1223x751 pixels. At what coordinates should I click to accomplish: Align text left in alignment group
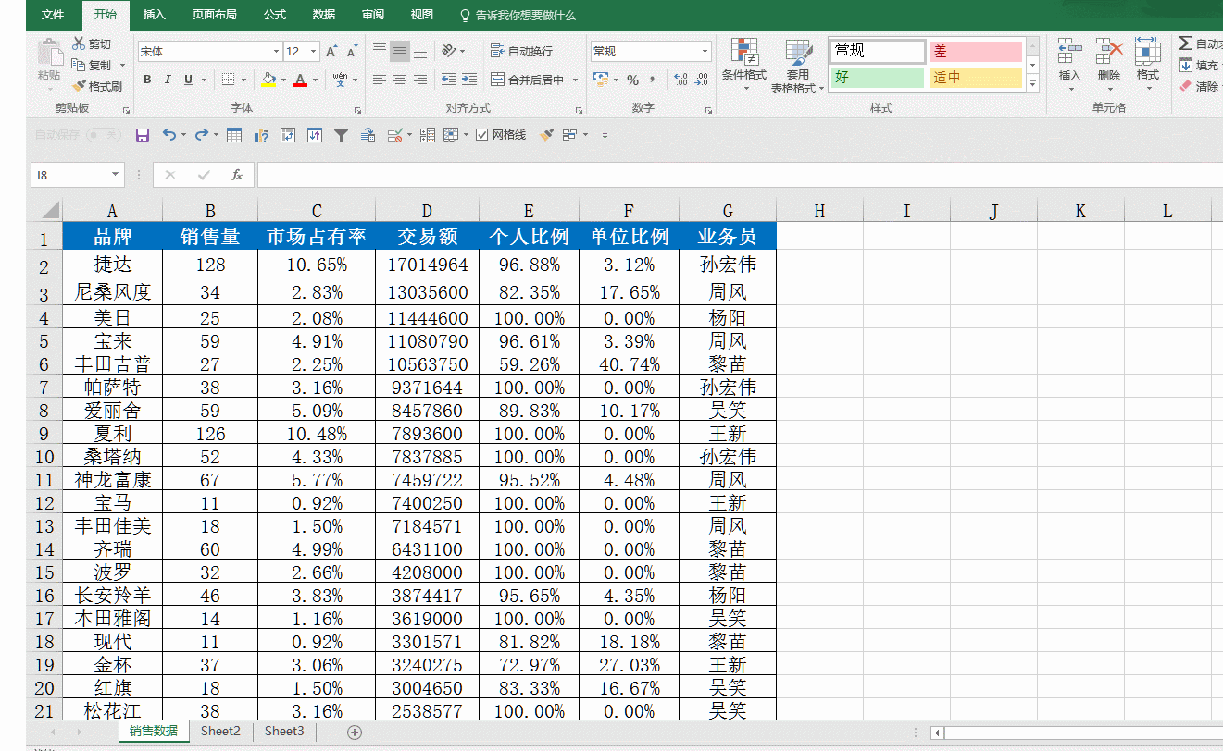pyautogui.click(x=380, y=80)
